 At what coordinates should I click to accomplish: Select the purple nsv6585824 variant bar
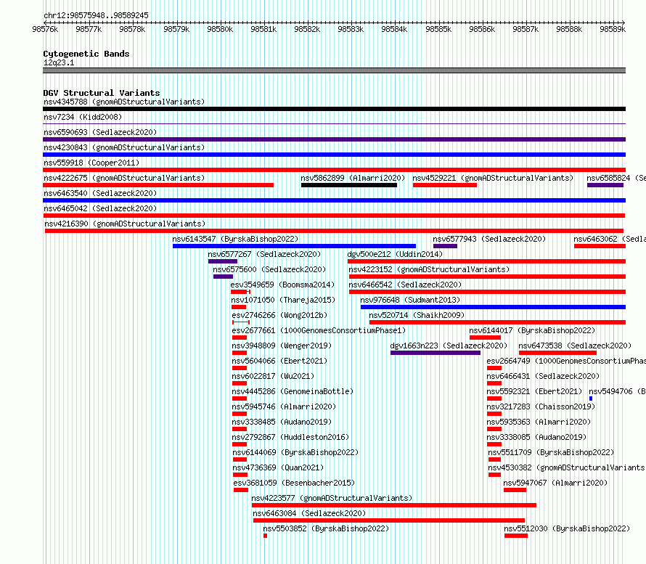[605, 185]
